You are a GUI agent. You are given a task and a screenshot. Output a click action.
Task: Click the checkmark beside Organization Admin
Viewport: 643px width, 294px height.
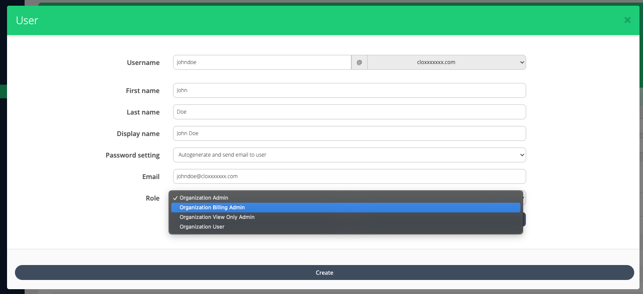[x=175, y=197]
